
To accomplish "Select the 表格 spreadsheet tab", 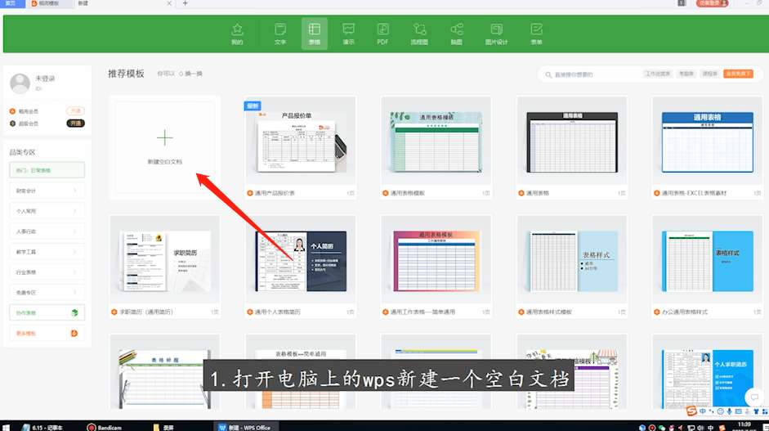I will pos(314,33).
